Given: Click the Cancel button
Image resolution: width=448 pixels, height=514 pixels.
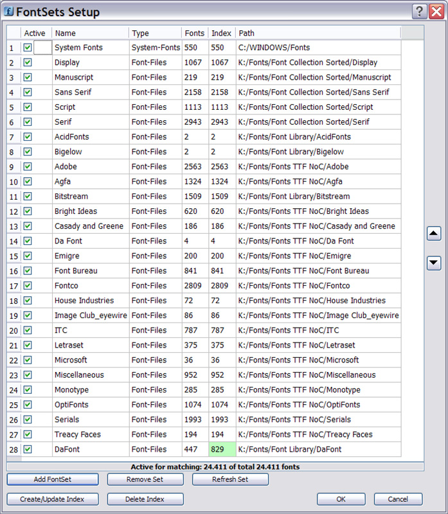Looking at the screenshot, I should click(x=398, y=499).
